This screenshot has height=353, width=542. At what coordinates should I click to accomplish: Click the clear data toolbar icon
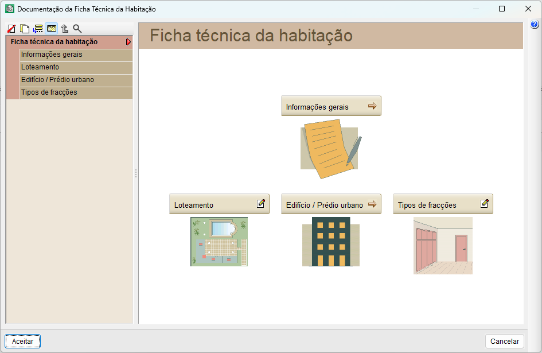tap(11, 29)
